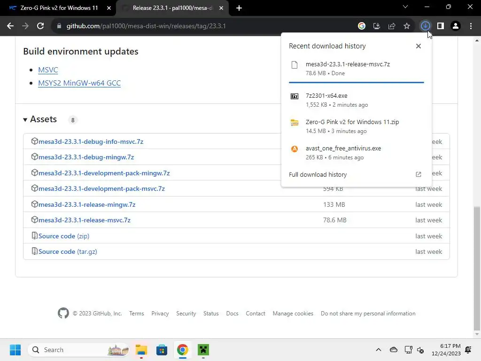Click the share page icon
The width and height of the screenshot is (481, 361).
point(392,26)
